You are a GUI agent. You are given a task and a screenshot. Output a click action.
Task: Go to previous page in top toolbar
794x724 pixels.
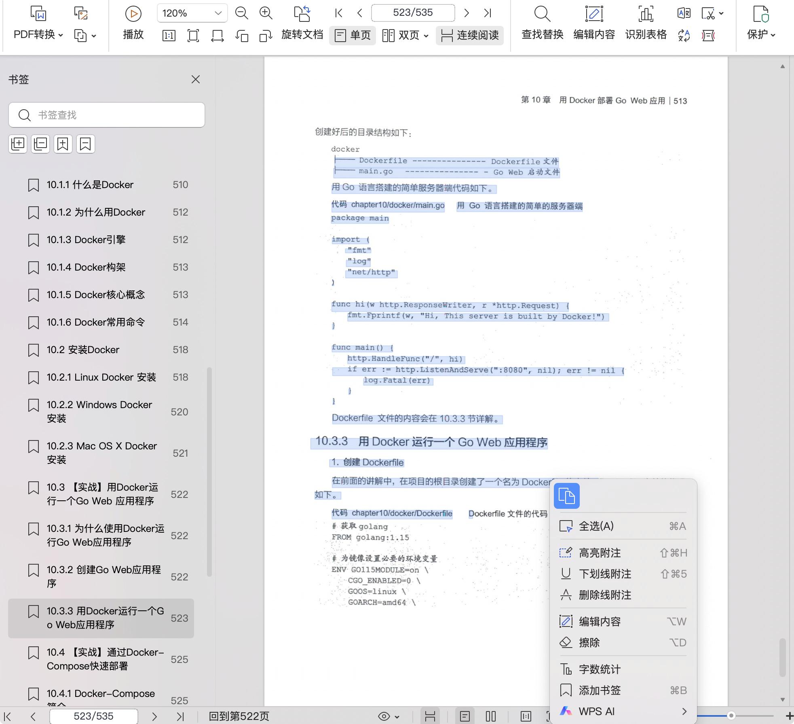click(359, 13)
